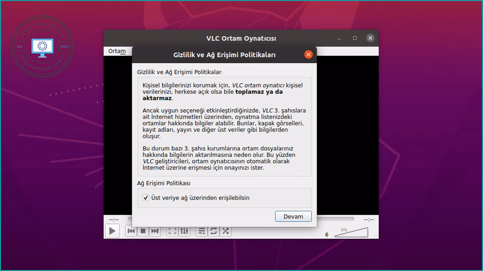
Task: Show the playlist view
Action: click(x=201, y=231)
